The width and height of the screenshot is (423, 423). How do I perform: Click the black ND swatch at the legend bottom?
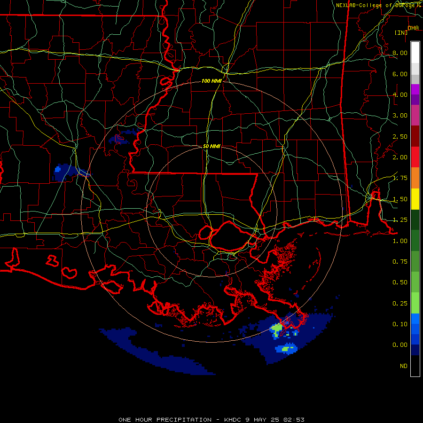click(x=415, y=366)
